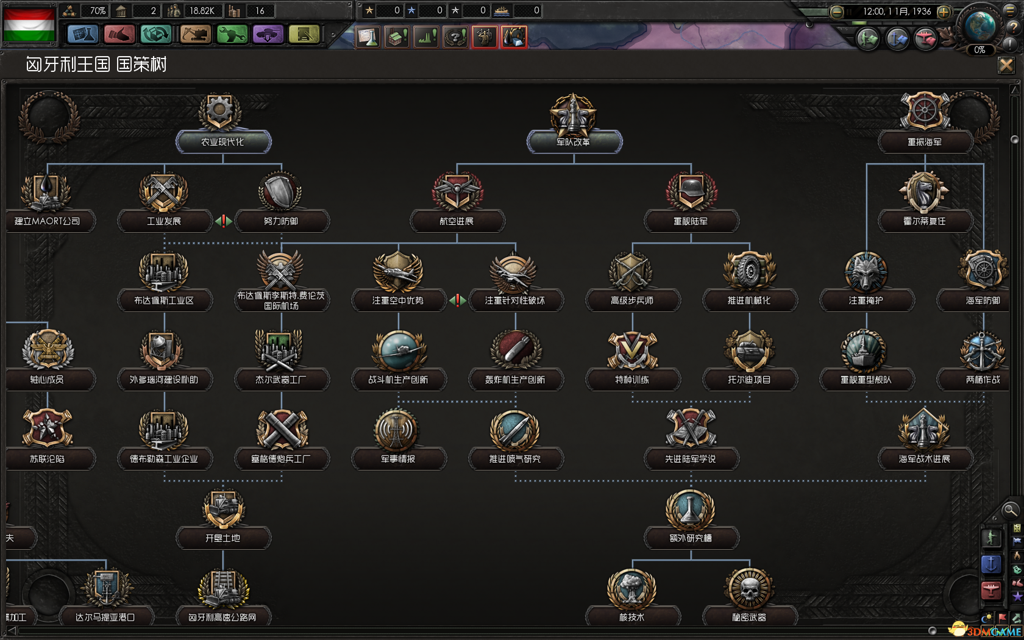Click the Hungarian flag to open politics

pyautogui.click(x=29, y=24)
